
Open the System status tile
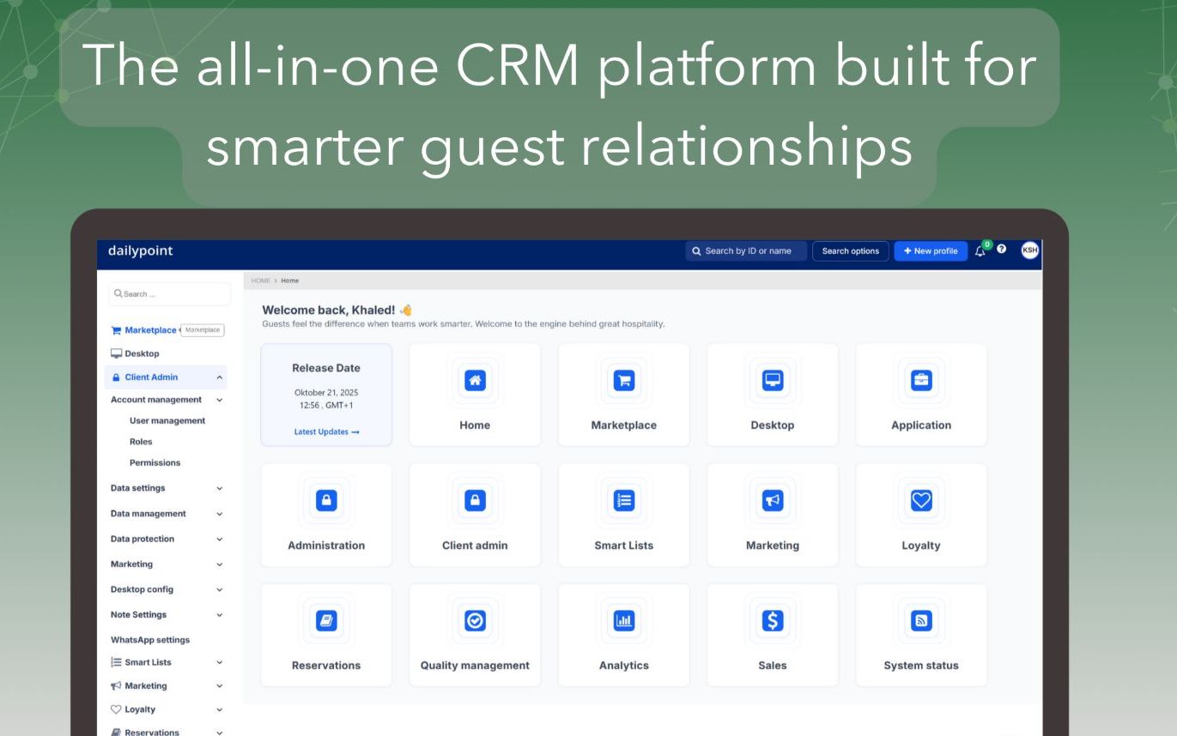point(921,636)
